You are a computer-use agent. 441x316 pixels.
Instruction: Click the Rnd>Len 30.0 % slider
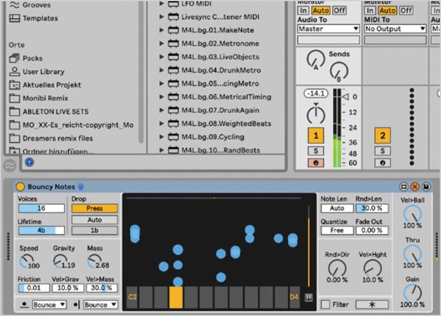(x=372, y=208)
